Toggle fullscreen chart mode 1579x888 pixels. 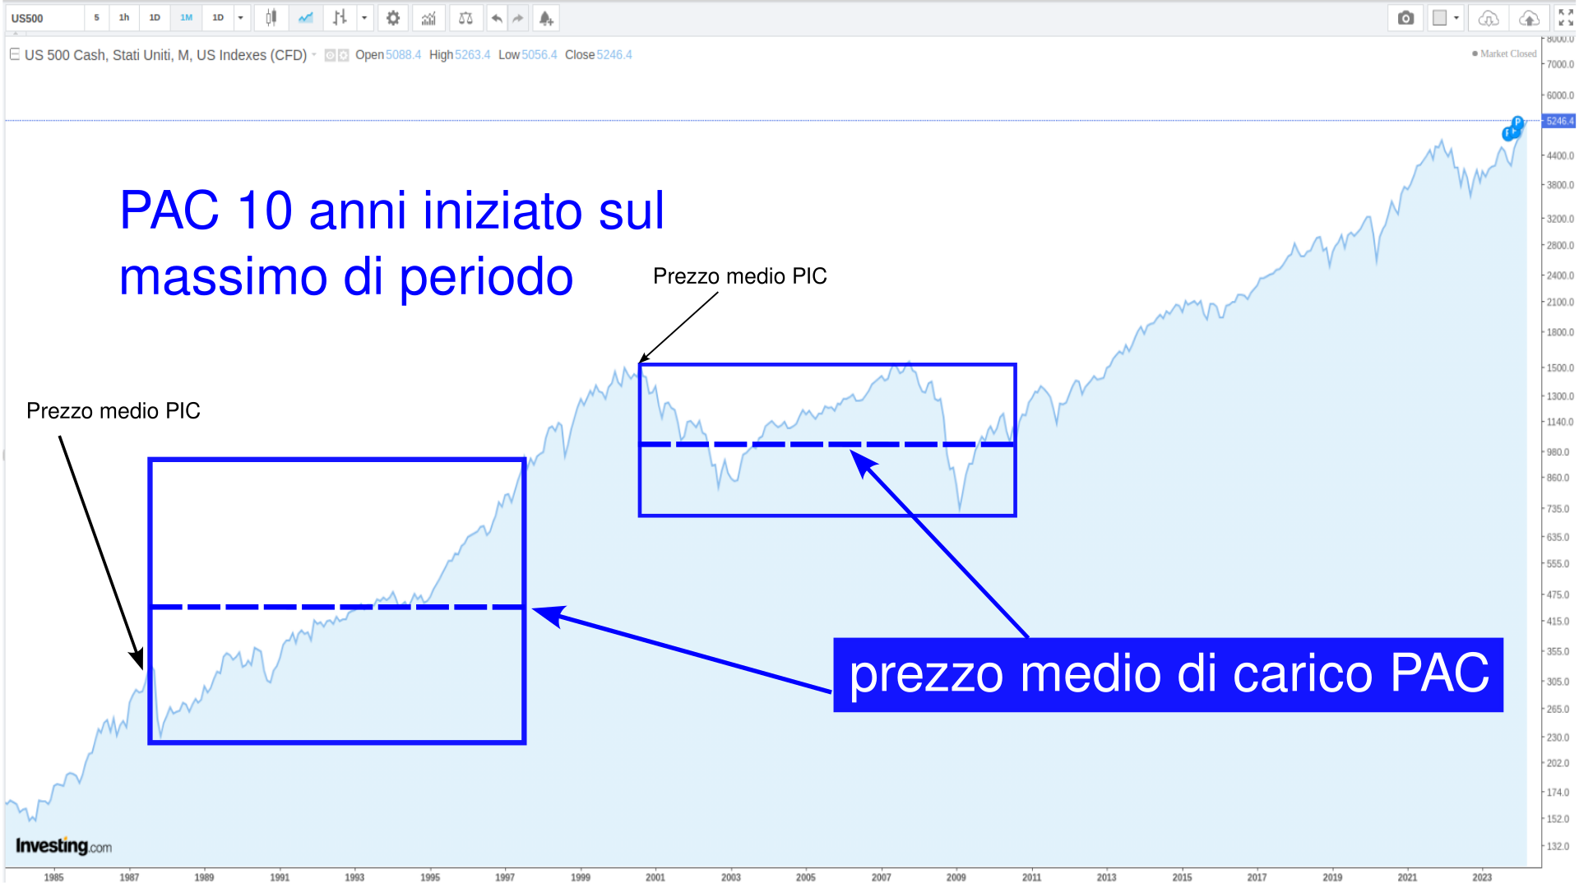[1565, 17]
